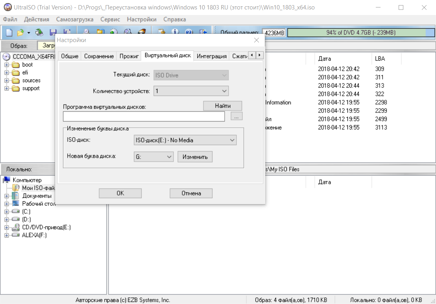Switch to the Общие tab
Viewport: 436px width, 304px height.
click(x=70, y=56)
